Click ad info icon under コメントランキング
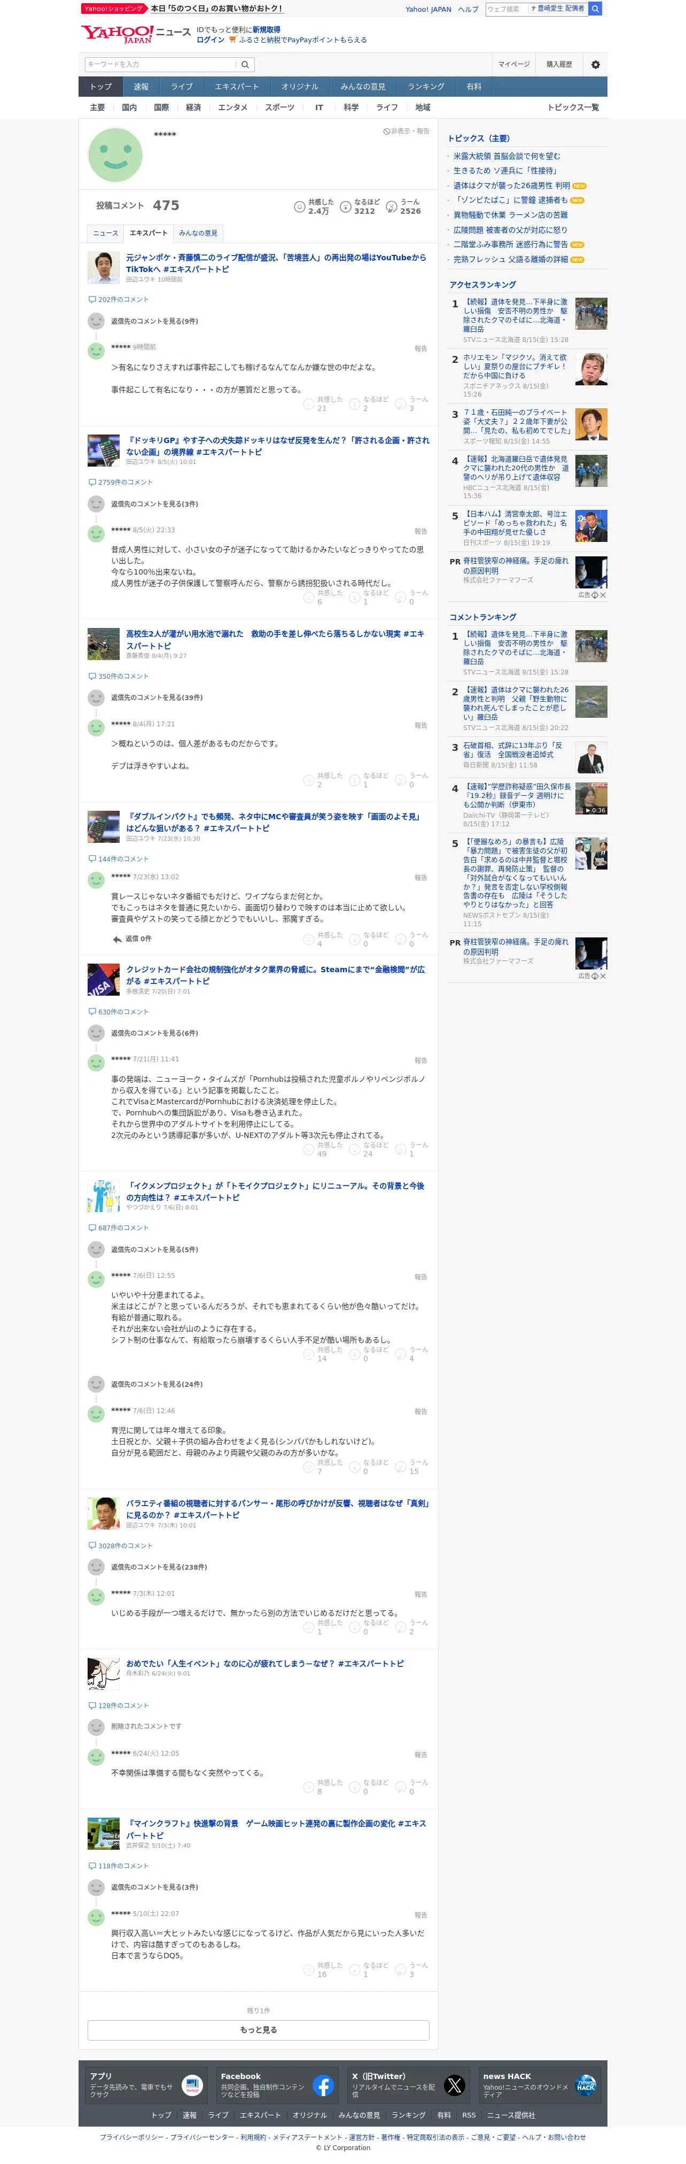Screen dimensions: 686x2164 point(595,976)
